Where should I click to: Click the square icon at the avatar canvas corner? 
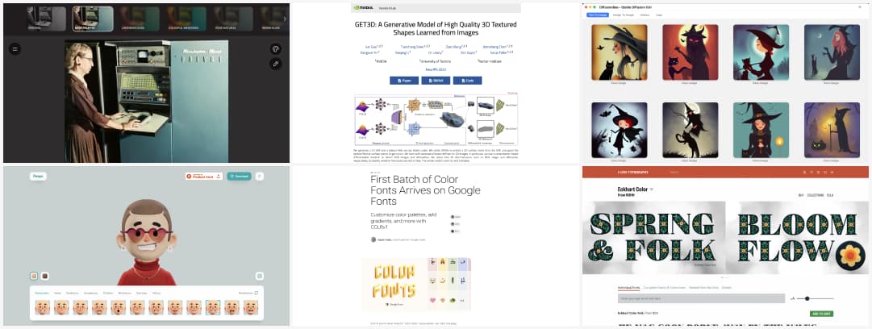point(260,276)
